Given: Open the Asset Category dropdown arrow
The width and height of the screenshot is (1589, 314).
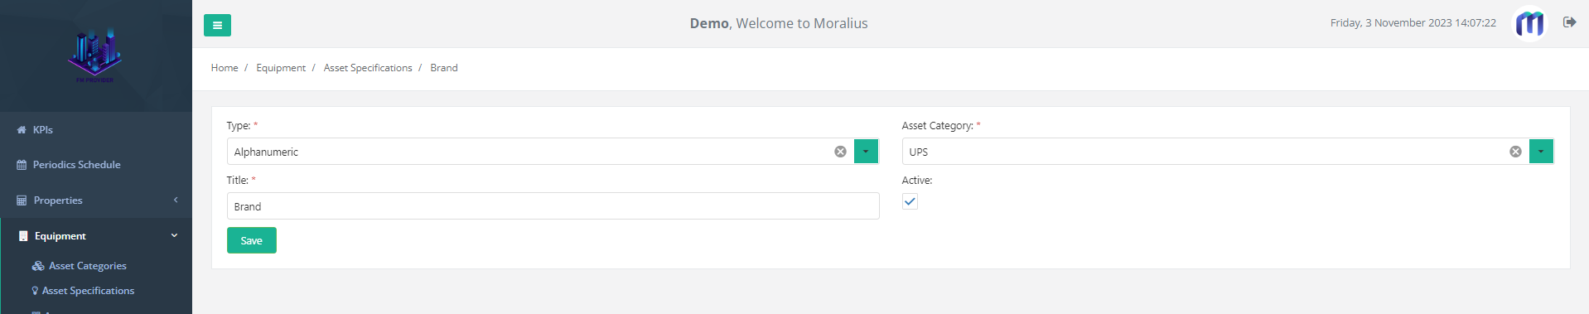Looking at the screenshot, I should tap(1541, 152).
